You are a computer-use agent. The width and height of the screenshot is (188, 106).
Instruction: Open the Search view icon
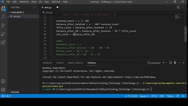click(x=3, y=17)
